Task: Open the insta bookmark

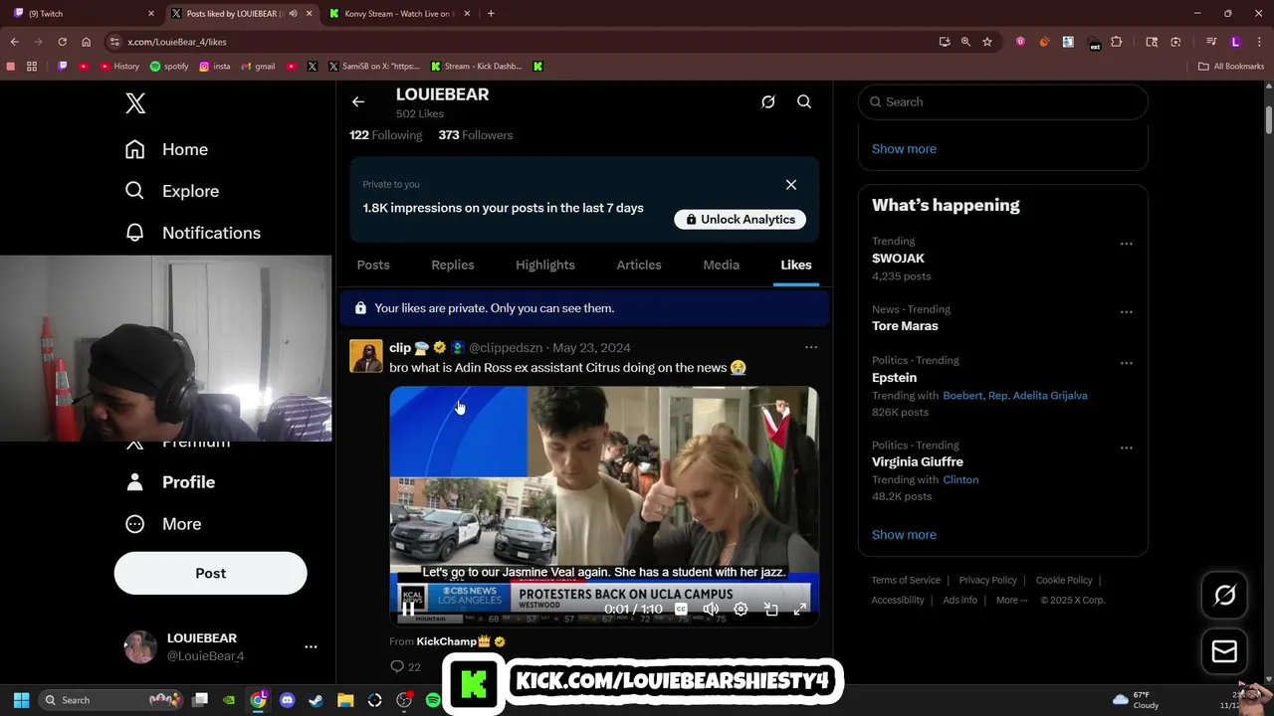Action: [215, 67]
